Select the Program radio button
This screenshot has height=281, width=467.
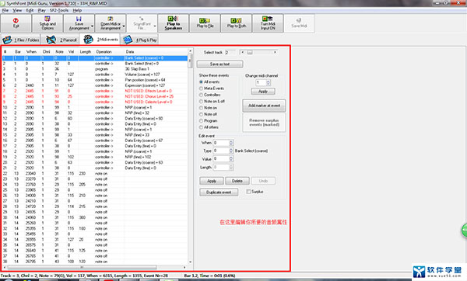201,121
